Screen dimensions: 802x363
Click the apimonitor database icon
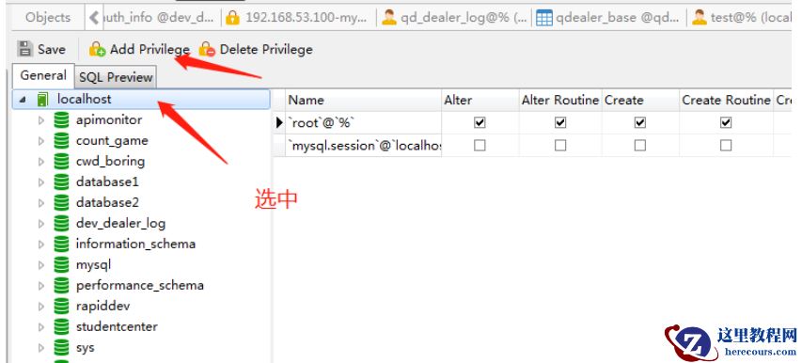pyautogui.click(x=61, y=120)
